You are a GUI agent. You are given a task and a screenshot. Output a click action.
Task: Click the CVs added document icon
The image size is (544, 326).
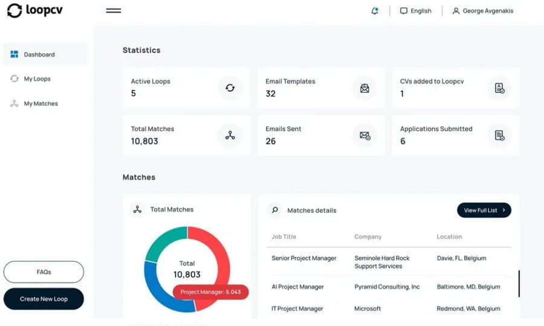[x=499, y=88]
